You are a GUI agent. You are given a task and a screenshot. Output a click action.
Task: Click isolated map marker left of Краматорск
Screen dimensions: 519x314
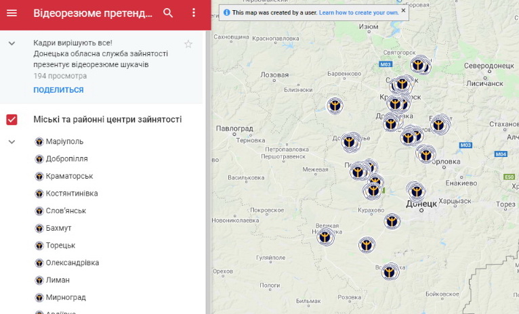pyautogui.click(x=335, y=106)
